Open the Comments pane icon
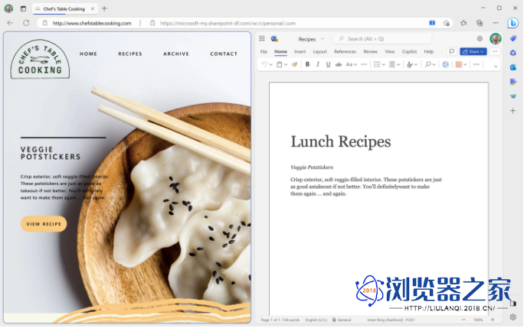The height and width of the screenshot is (328, 524). click(452, 51)
